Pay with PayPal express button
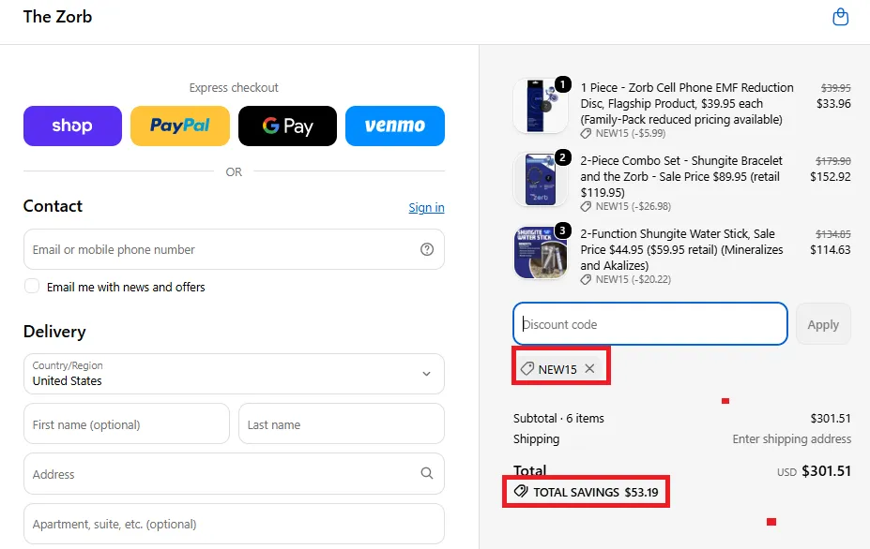The width and height of the screenshot is (870, 549). click(x=180, y=126)
